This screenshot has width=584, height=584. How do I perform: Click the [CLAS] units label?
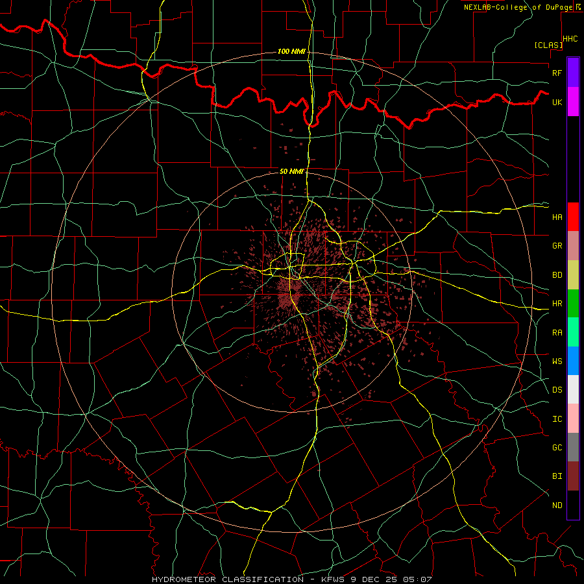tap(548, 45)
